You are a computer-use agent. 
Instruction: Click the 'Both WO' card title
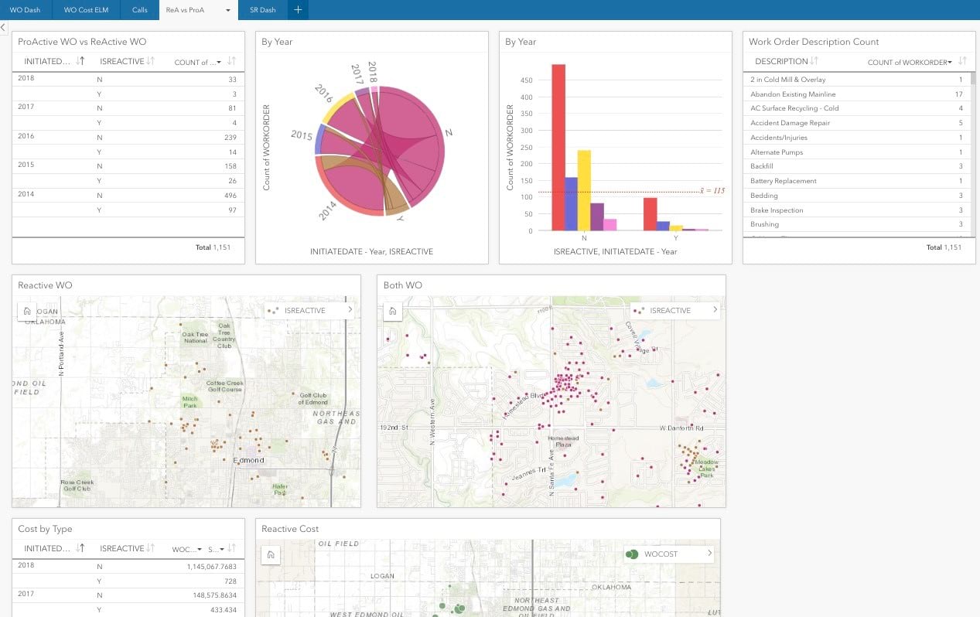click(x=403, y=285)
